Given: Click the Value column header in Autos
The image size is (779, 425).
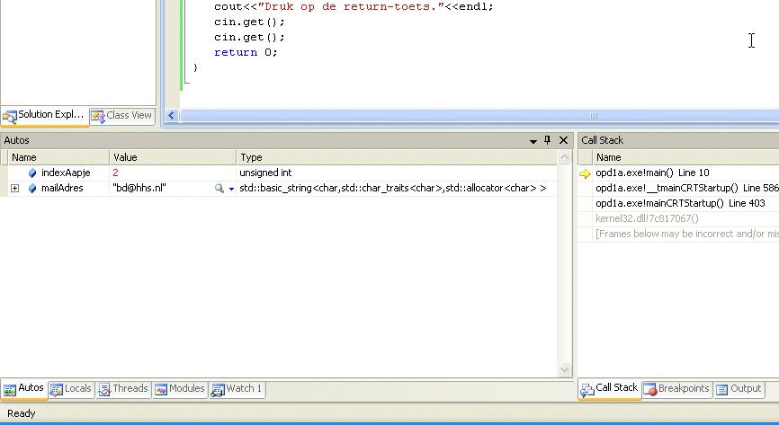Looking at the screenshot, I should click(173, 157).
